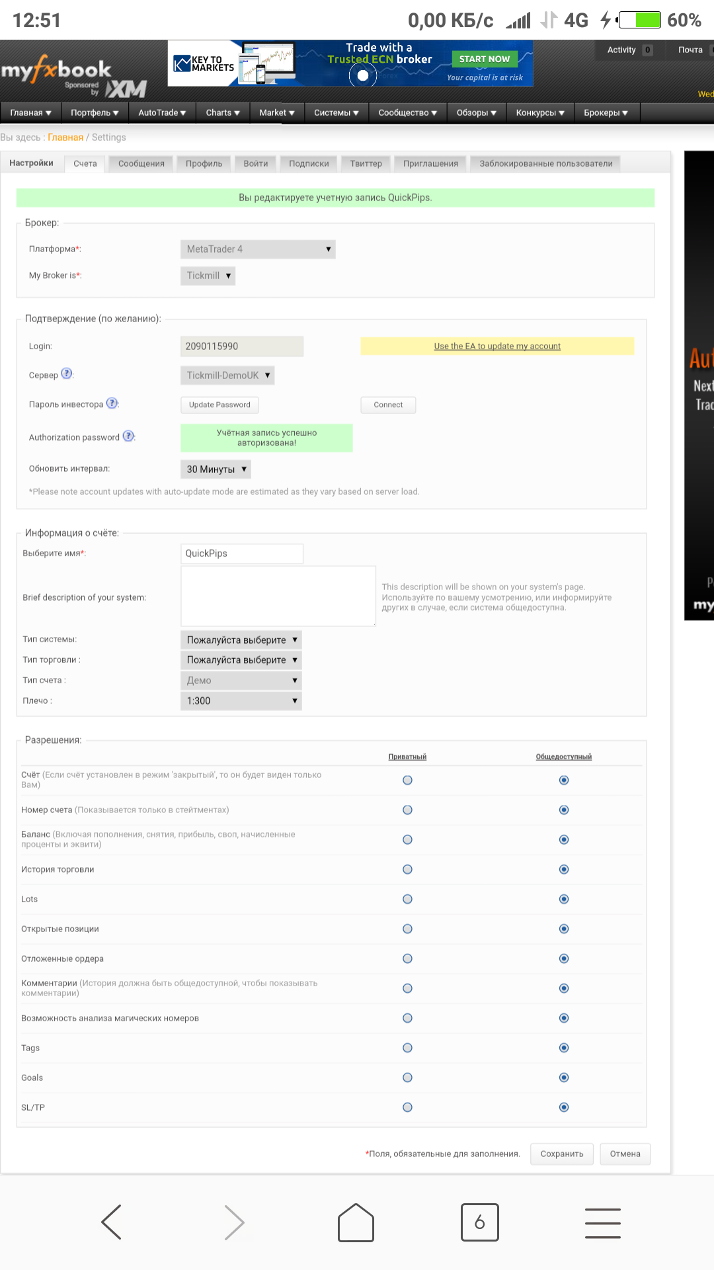This screenshot has height=1270, width=714.
Task: Click the Отмена button
Action: 625,1154
